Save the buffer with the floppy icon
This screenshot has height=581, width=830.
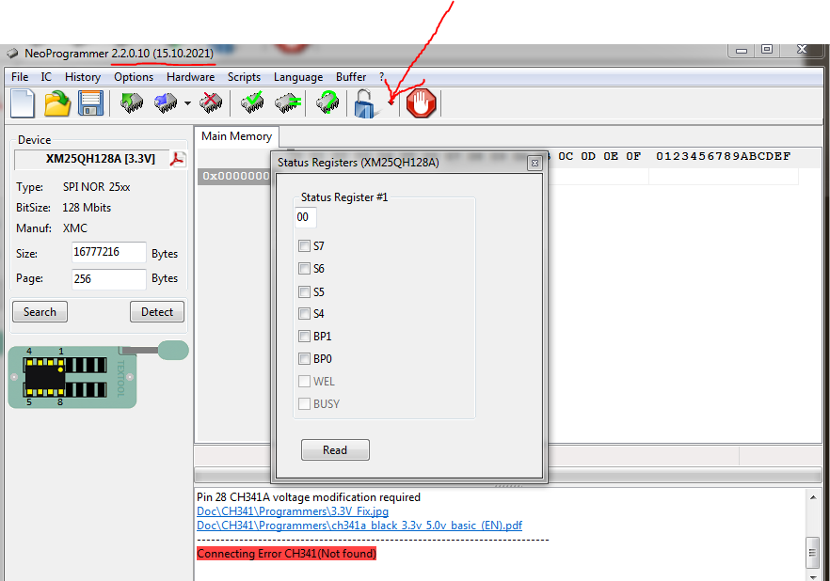[91, 103]
